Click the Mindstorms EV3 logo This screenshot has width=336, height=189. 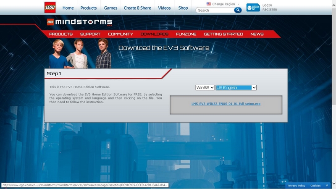tap(79, 22)
